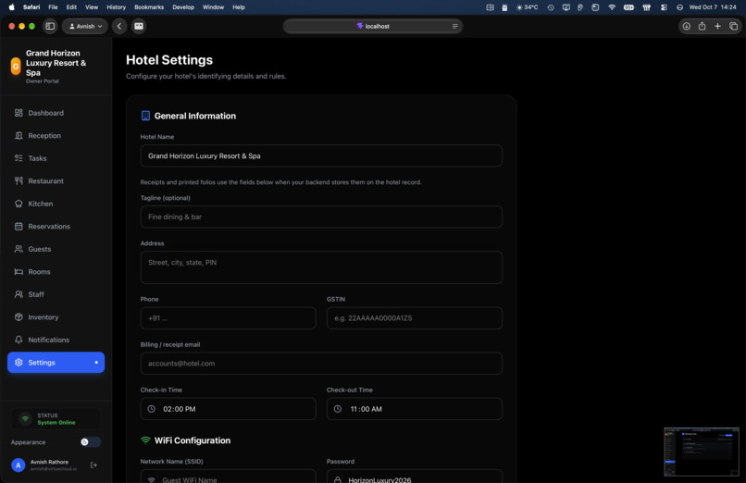Viewport: 746px width, 483px height.
Task: Click the localhost address bar
Action: (x=372, y=26)
